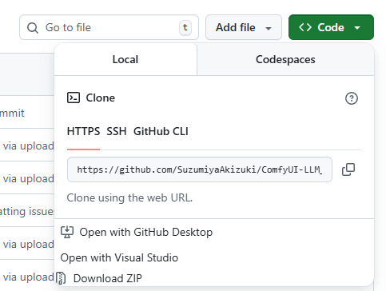Open with Visual Studio
The width and height of the screenshot is (386, 291).
tap(119, 257)
